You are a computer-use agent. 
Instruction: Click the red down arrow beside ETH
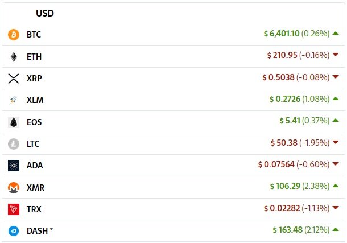click(x=336, y=55)
